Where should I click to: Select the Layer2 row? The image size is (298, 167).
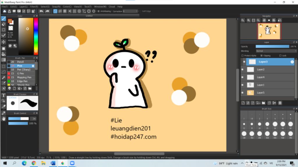(268, 69)
